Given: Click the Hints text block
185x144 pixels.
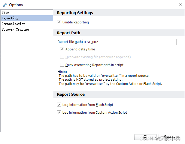Looking at the screenshot, I should click(x=110, y=78).
